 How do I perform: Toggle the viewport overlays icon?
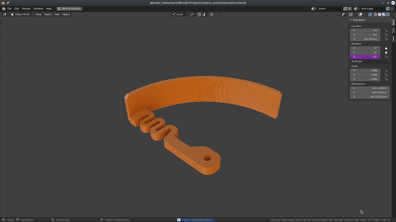click(360, 15)
